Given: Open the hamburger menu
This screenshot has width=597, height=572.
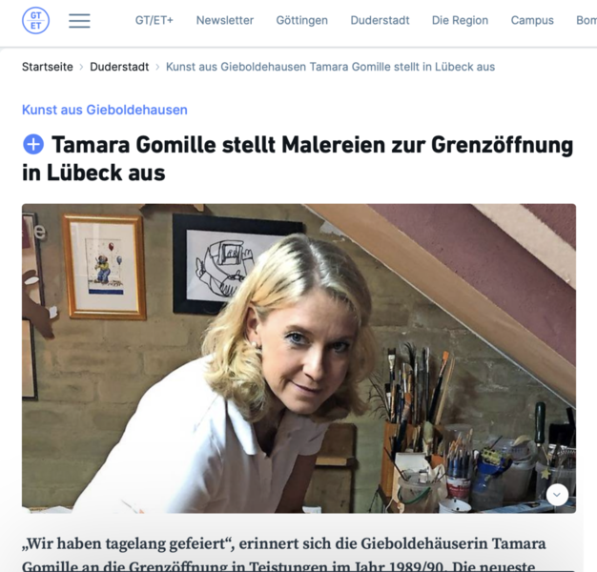Looking at the screenshot, I should (79, 21).
